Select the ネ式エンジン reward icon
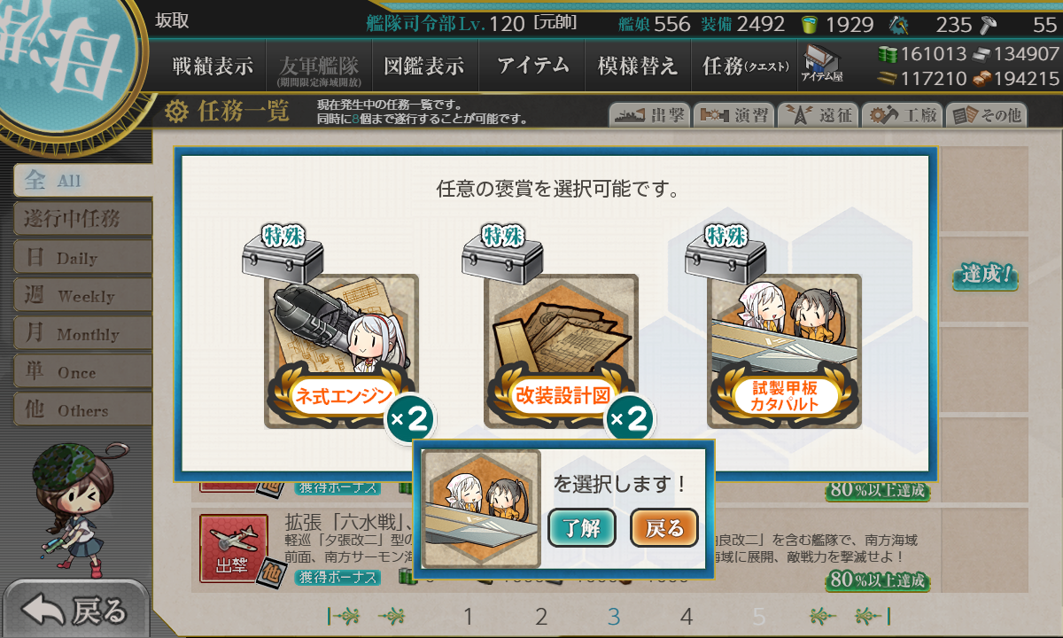The height and width of the screenshot is (638, 1063). pyautogui.click(x=341, y=351)
